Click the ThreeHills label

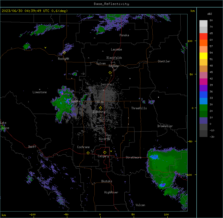click(x=139, y=108)
